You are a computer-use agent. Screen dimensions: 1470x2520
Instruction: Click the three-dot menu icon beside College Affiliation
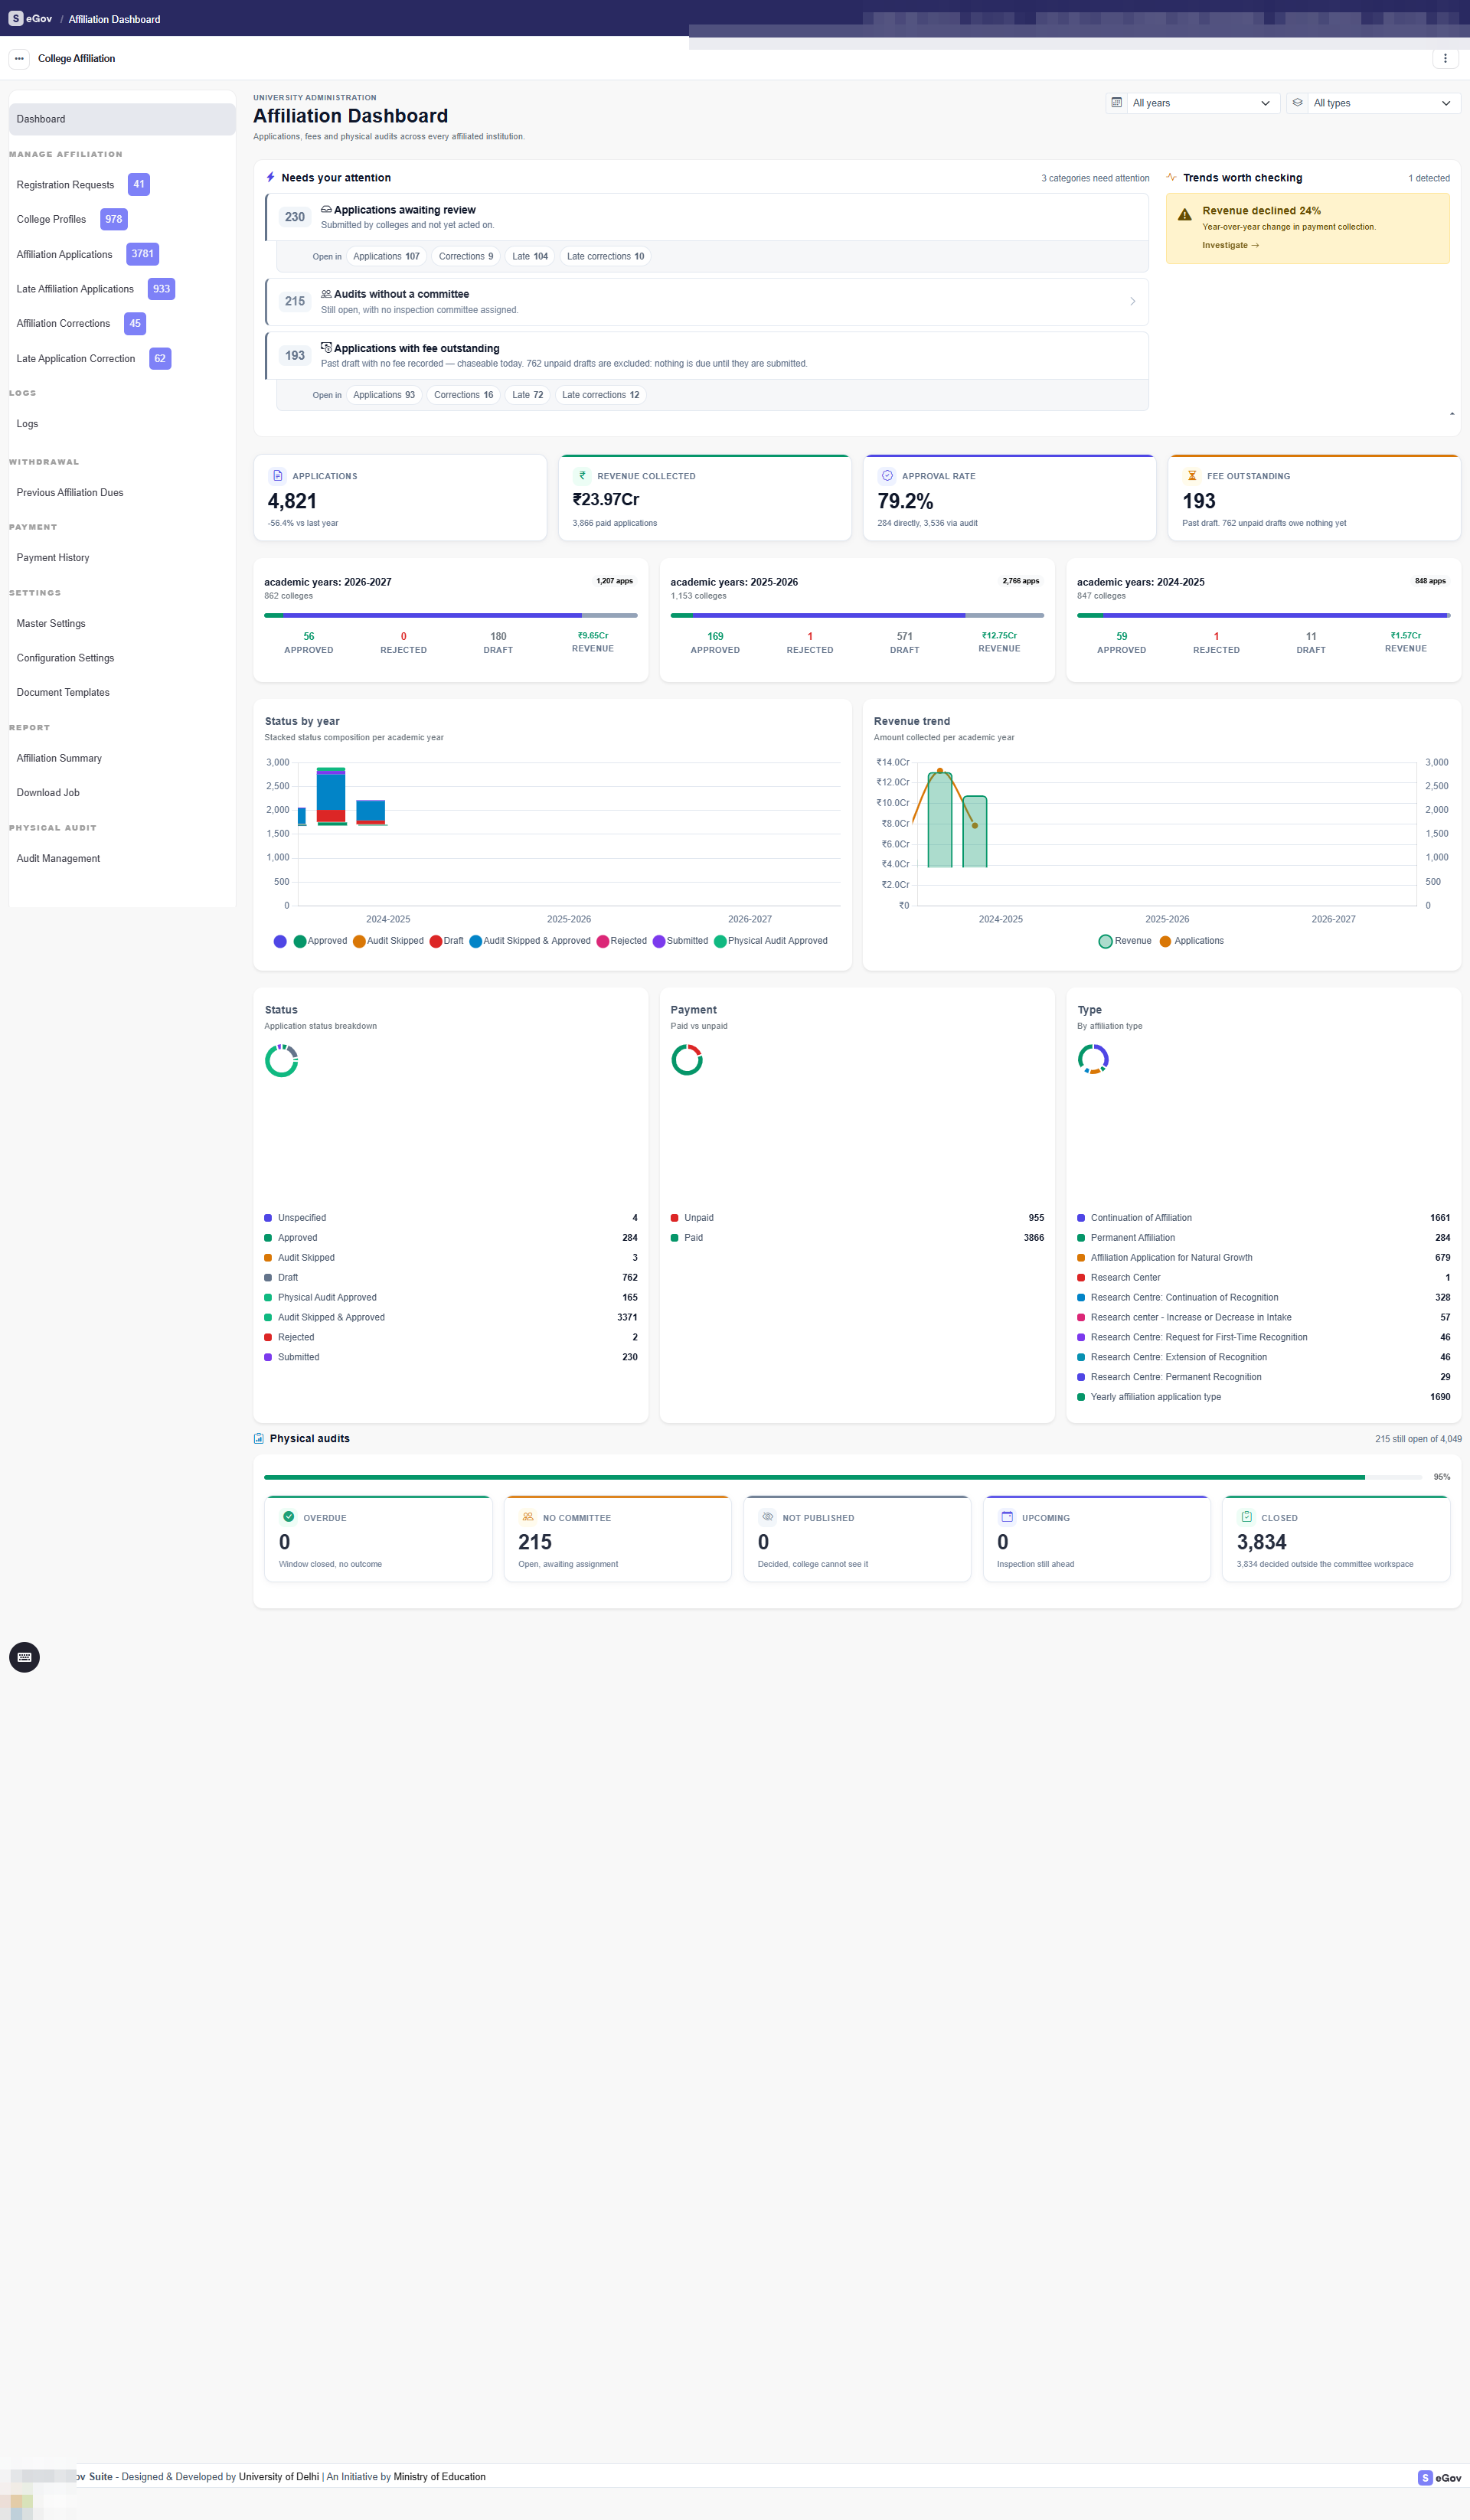click(x=19, y=59)
